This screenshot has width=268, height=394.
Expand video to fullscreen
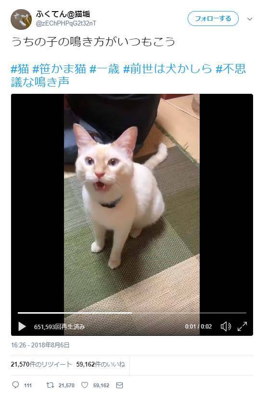coord(242,326)
